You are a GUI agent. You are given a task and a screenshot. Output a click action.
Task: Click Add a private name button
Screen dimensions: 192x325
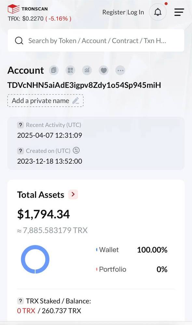(46, 101)
